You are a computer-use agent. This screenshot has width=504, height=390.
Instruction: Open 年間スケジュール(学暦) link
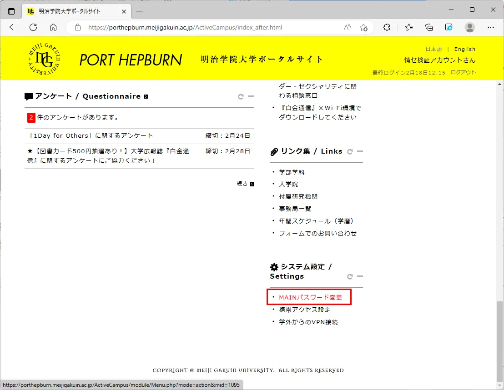click(317, 221)
